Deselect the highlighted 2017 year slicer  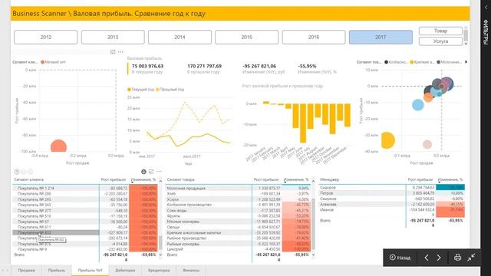[381, 38]
